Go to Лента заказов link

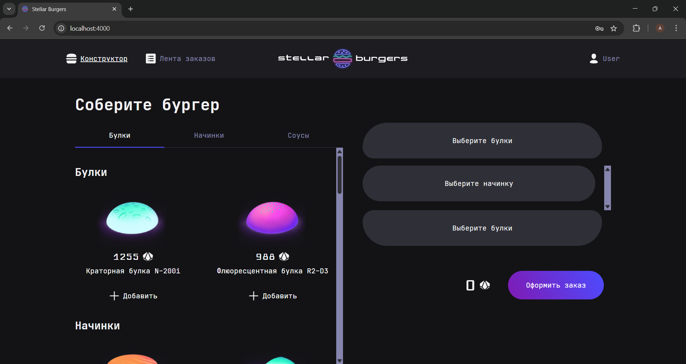point(187,59)
